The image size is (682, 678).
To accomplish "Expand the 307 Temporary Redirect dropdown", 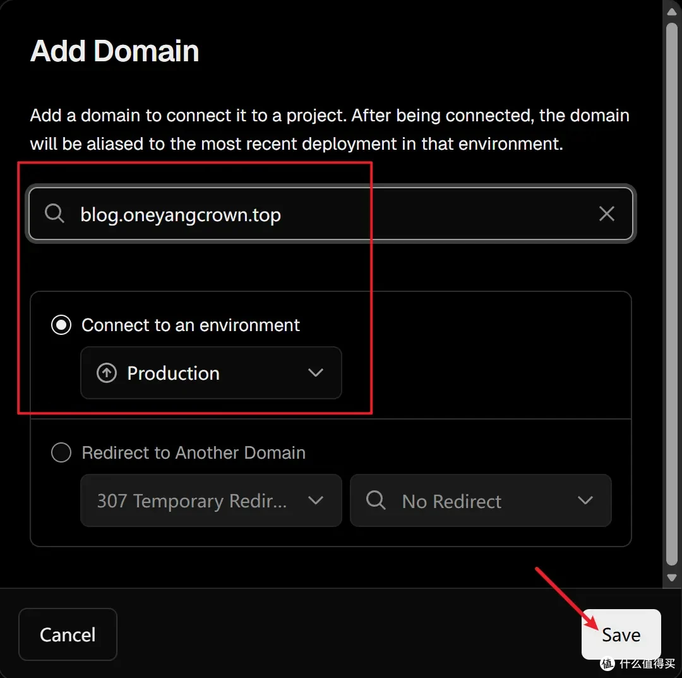I will pos(211,500).
